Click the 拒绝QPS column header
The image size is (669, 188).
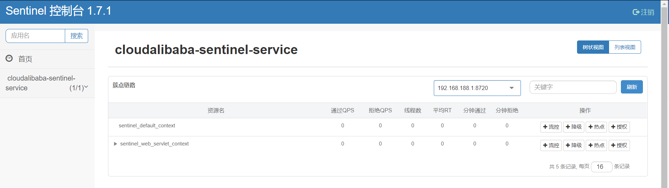click(380, 111)
